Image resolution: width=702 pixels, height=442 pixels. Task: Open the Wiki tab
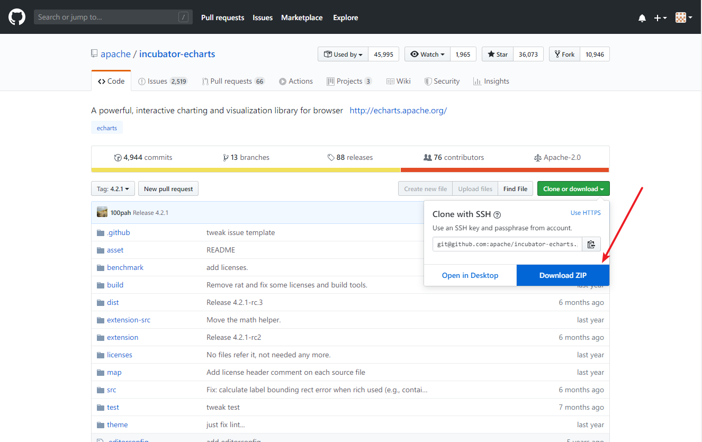point(399,81)
